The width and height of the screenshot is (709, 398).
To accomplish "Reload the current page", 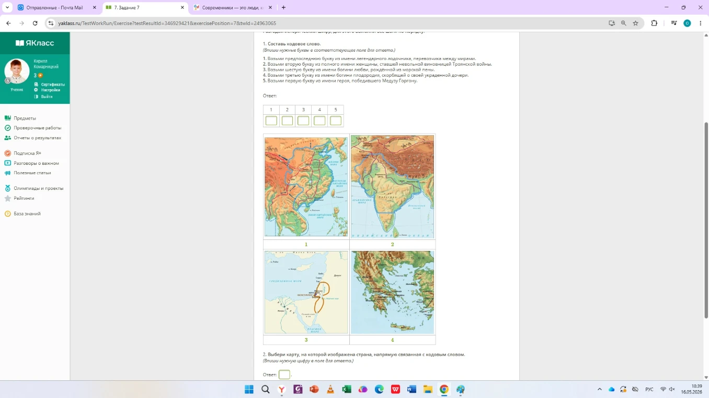I will point(35,23).
